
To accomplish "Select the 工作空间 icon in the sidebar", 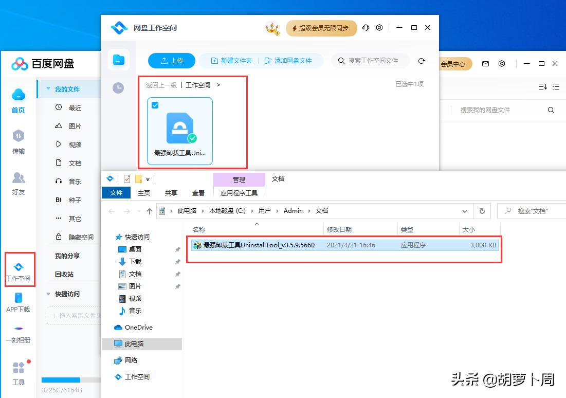I will (19, 268).
